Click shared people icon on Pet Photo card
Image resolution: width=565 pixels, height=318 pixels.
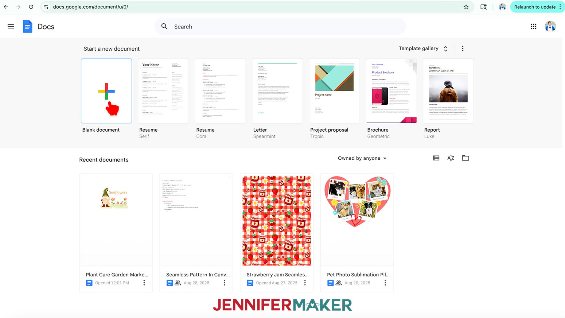pos(339,283)
